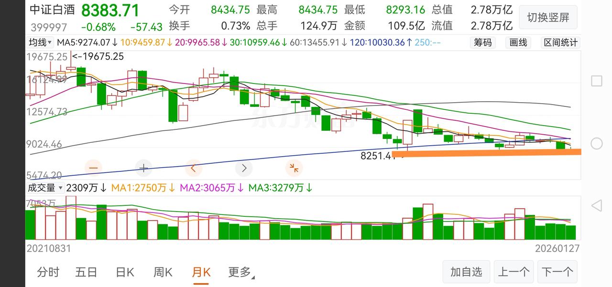This screenshot has height=287, width=612.
Task: Tap the MA2:3065万 volume average
Action: click(212, 188)
